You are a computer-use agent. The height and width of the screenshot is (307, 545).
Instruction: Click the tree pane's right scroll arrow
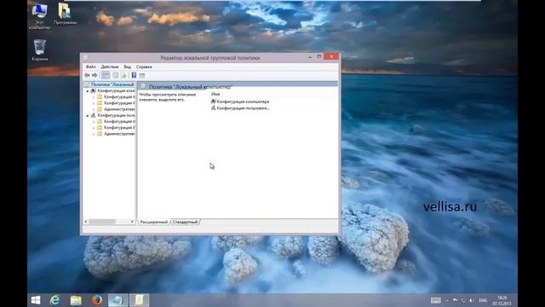point(132,222)
